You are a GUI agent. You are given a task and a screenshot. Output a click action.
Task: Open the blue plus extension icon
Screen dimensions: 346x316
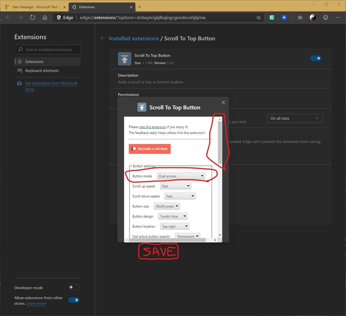click(x=284, y=17)
